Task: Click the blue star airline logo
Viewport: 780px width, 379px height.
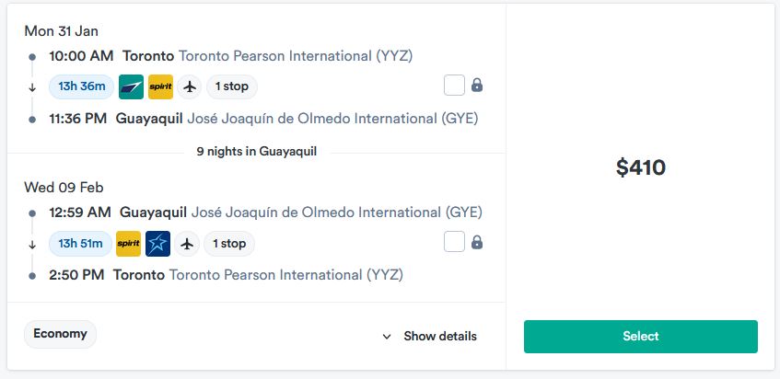Action: point(157,244)
